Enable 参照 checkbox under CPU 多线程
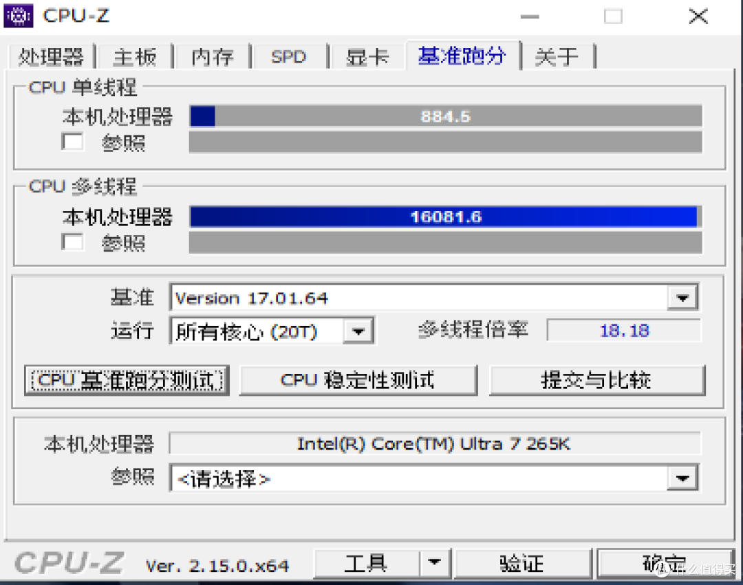 (72, 242)
